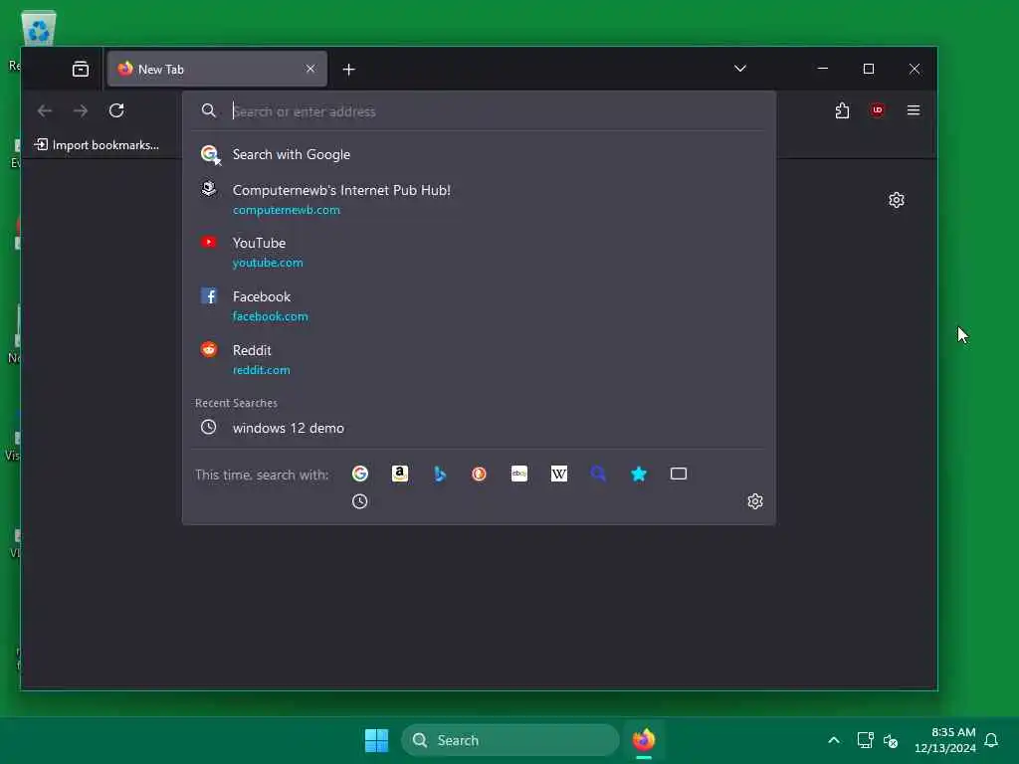Open a new tab with plus button
The image size is (1019, 764).
click(349, 70)
